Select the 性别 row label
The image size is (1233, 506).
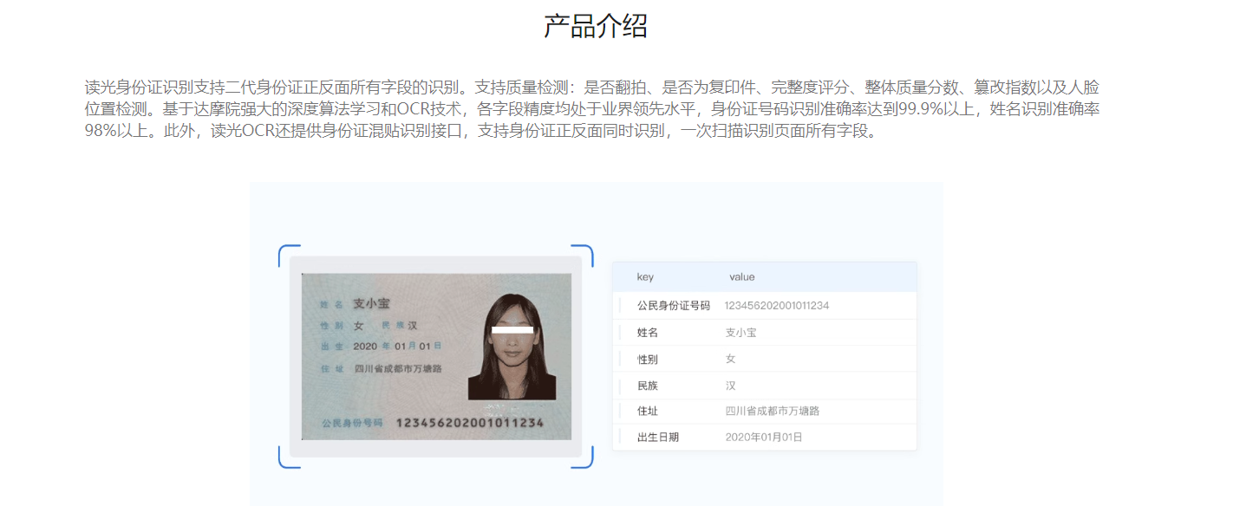point(648,359)
